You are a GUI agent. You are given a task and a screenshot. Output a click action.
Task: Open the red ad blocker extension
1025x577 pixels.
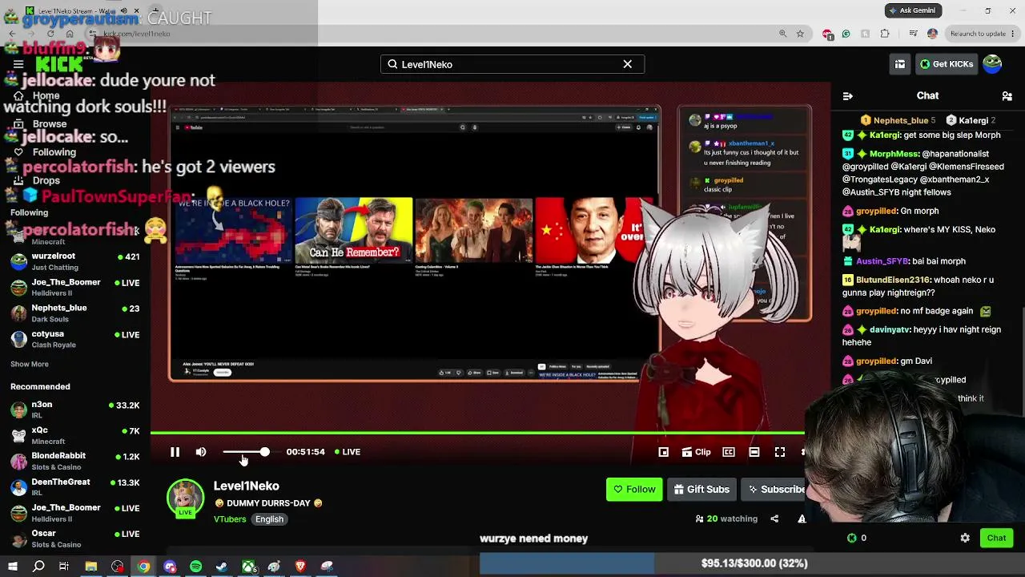click(827, 34)
